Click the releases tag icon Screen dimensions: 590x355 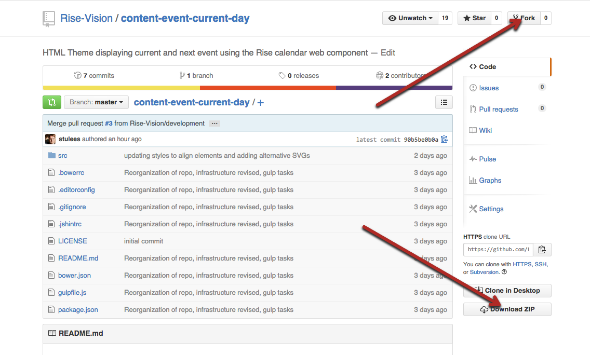[x=282, y=76]
